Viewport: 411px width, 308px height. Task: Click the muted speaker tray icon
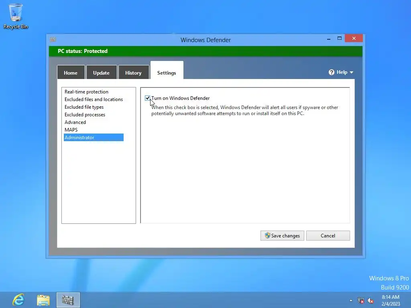370,300
